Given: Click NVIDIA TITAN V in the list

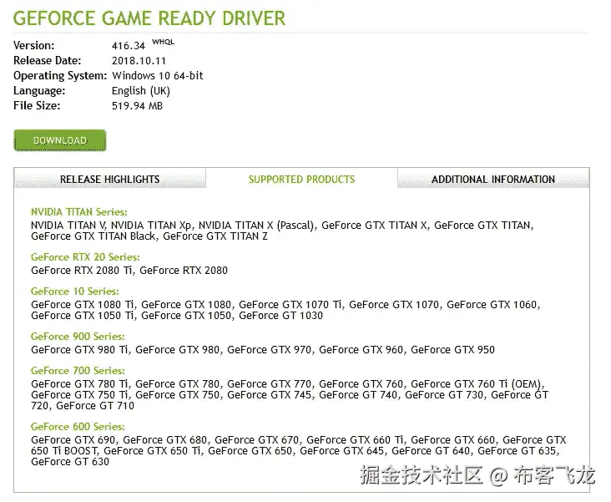Looking at the screenshot, I should 68,226.
